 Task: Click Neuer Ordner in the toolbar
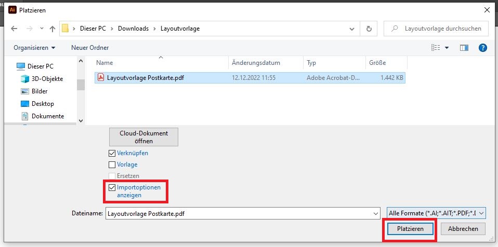click(90, 48)
